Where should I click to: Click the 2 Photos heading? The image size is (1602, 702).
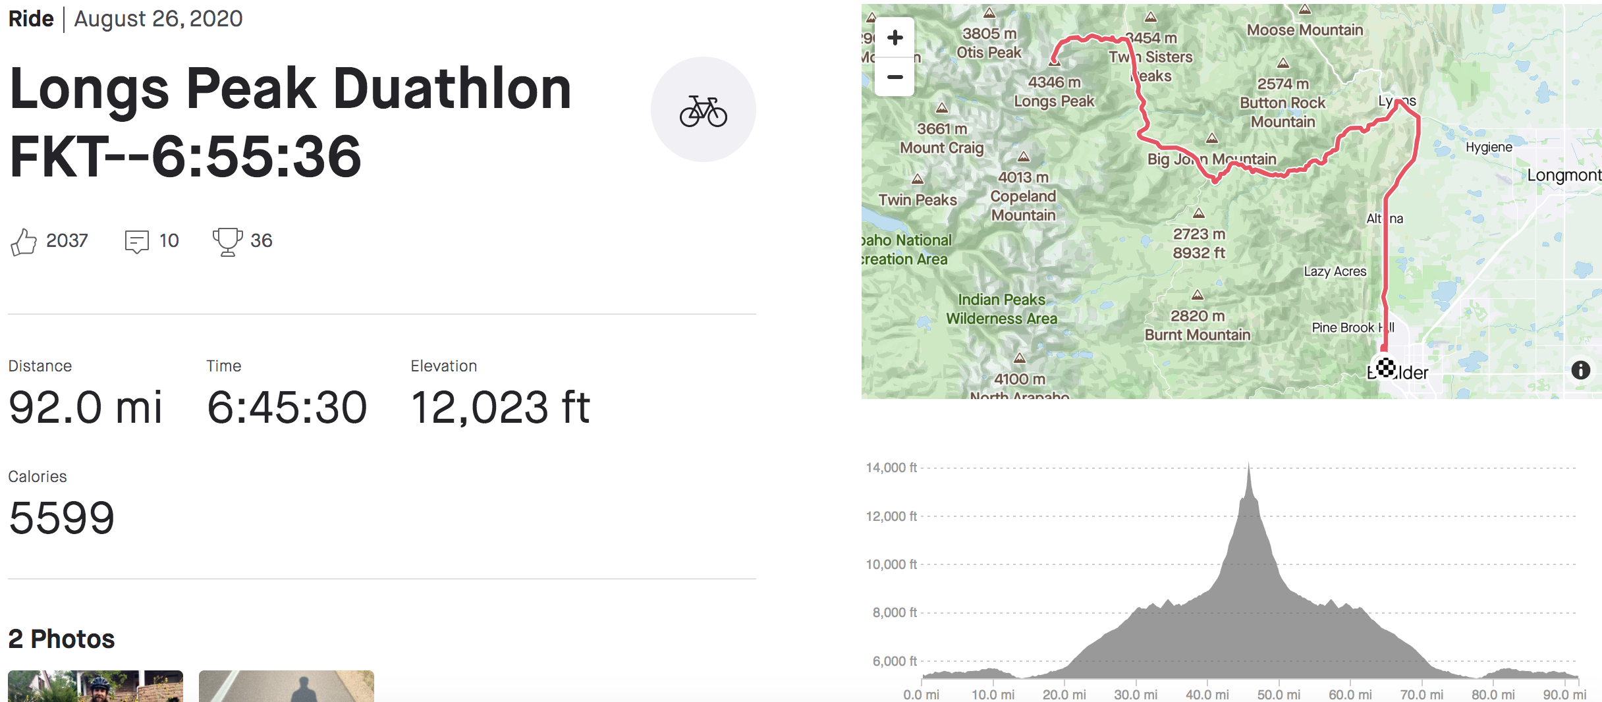click(x=61, y=639)
